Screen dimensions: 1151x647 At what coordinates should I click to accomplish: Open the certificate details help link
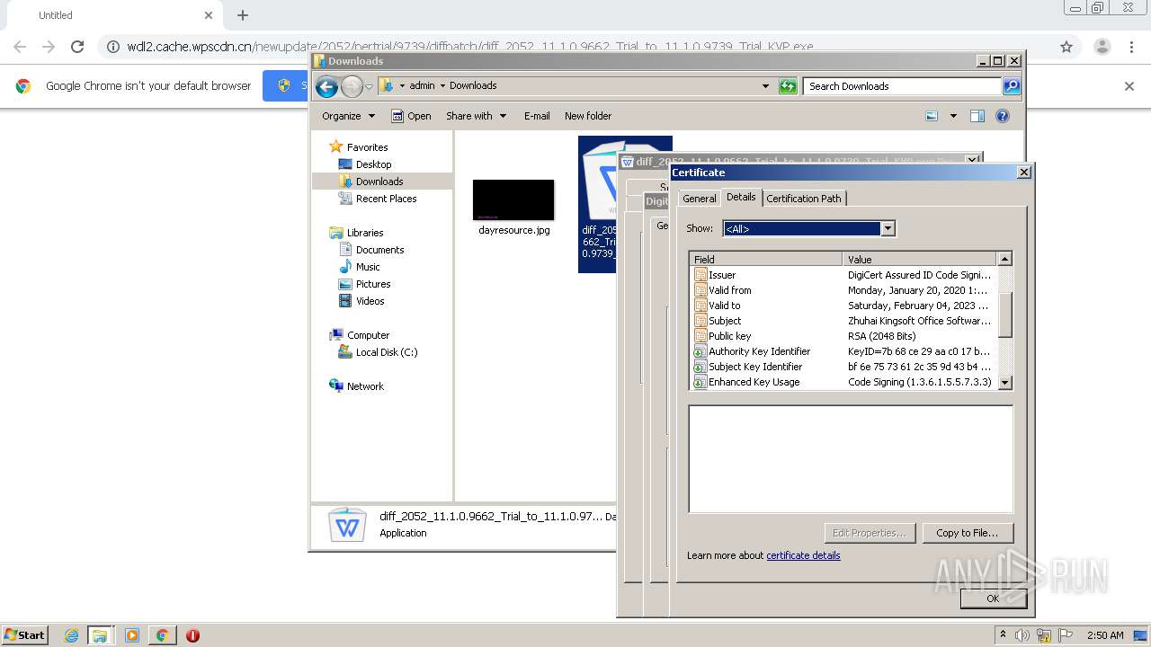[x=803, y=555]
